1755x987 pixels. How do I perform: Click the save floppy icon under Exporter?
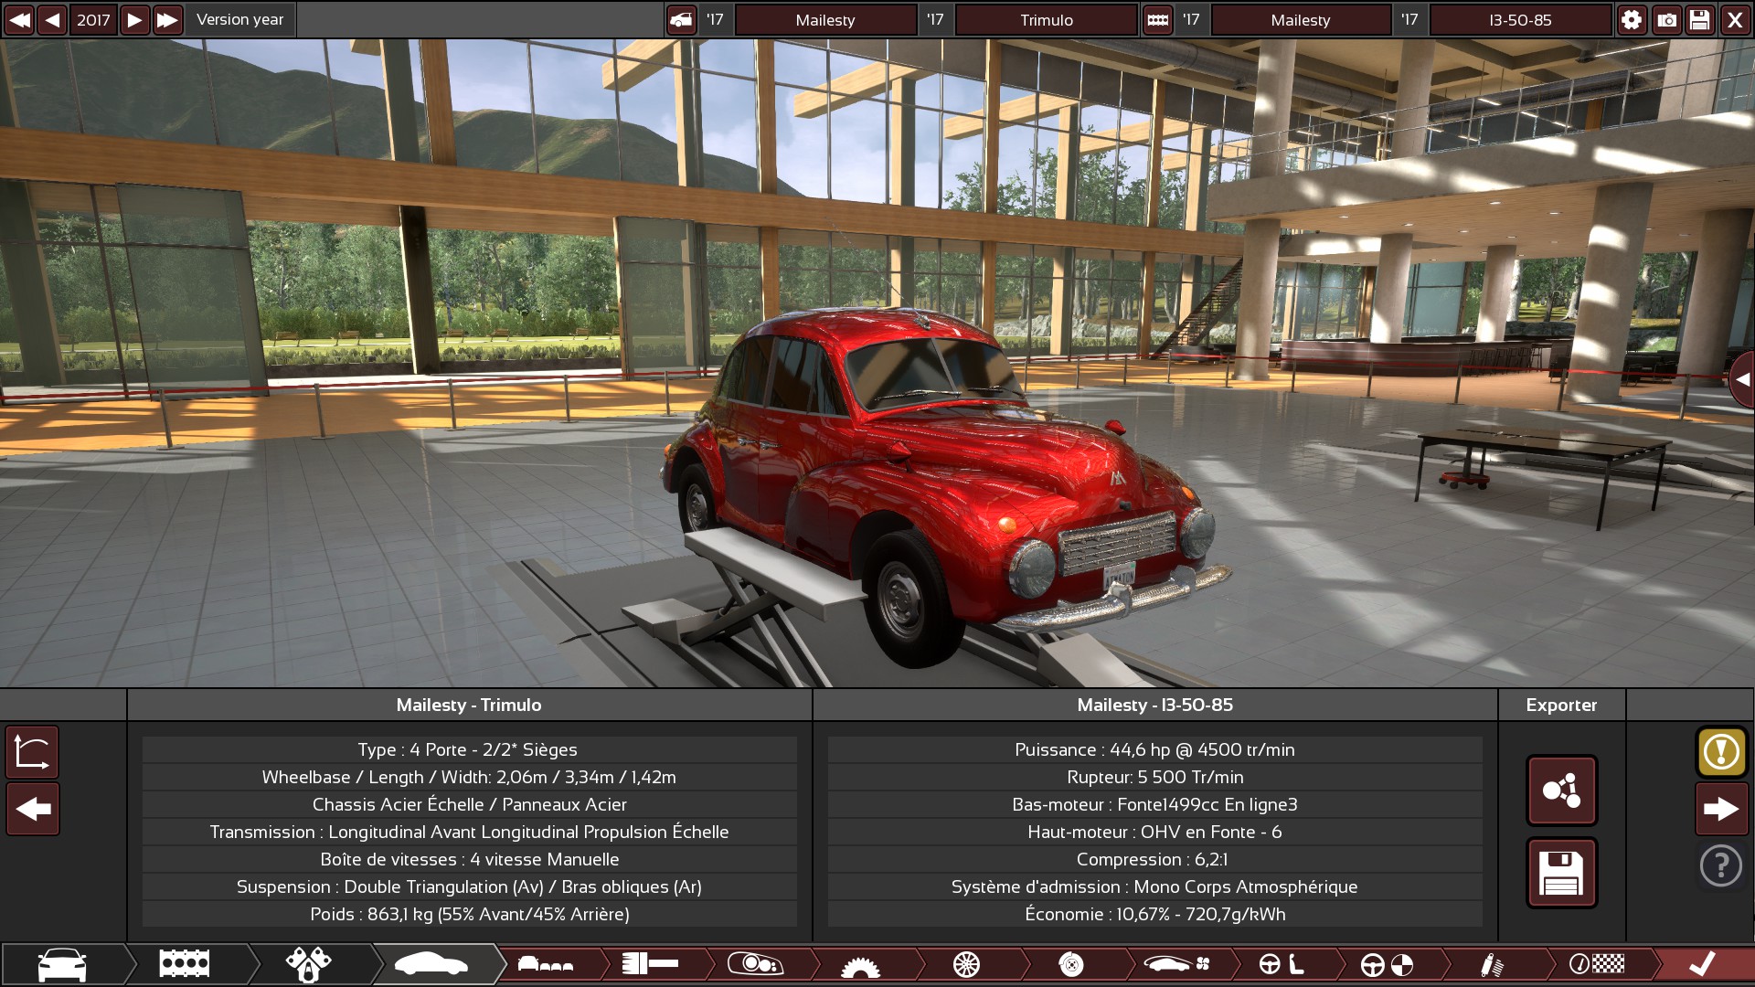[1561, 873]
